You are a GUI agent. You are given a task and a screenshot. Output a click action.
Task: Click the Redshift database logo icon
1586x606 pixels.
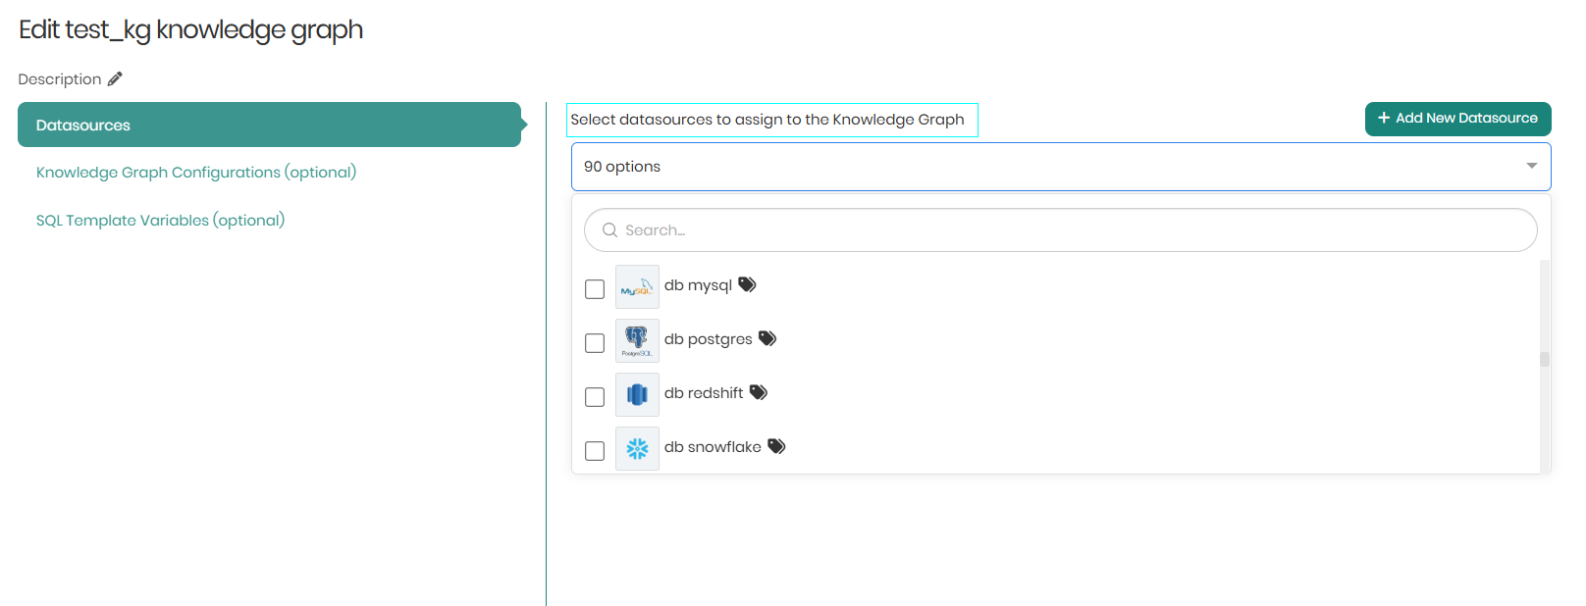point(637,394)
